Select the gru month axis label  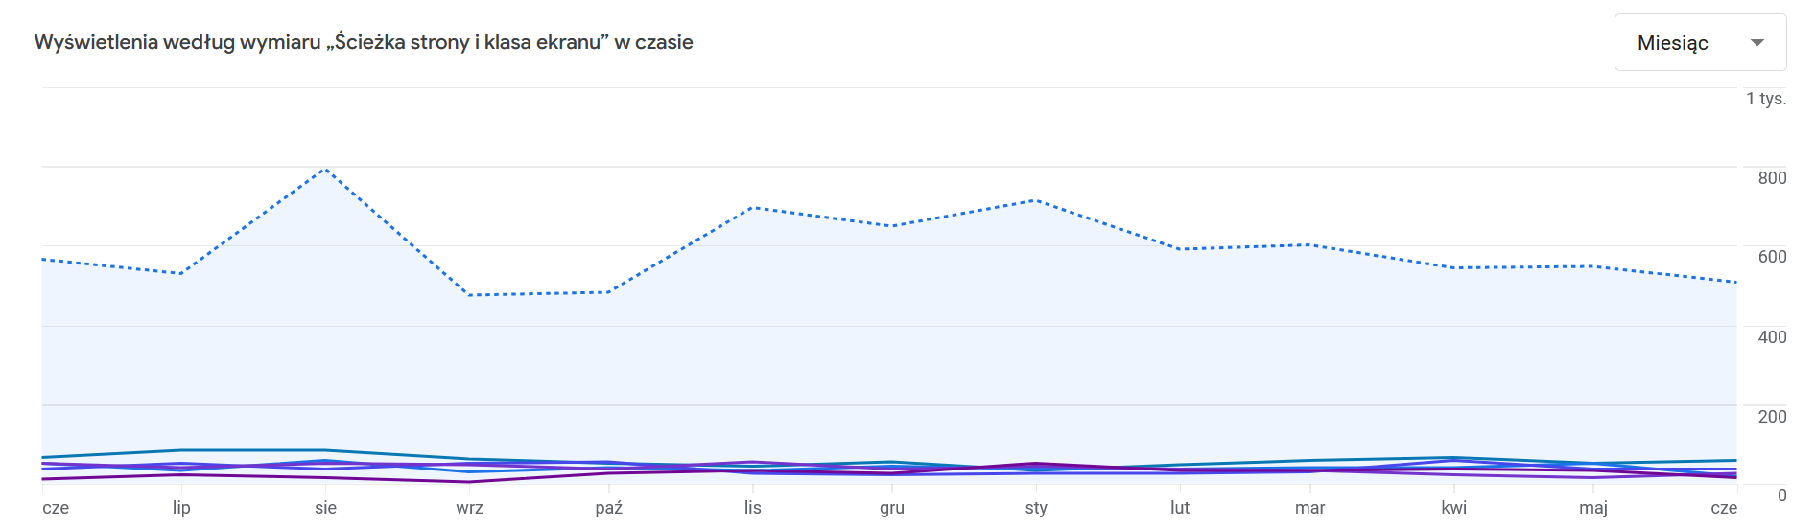pos(892,508)
